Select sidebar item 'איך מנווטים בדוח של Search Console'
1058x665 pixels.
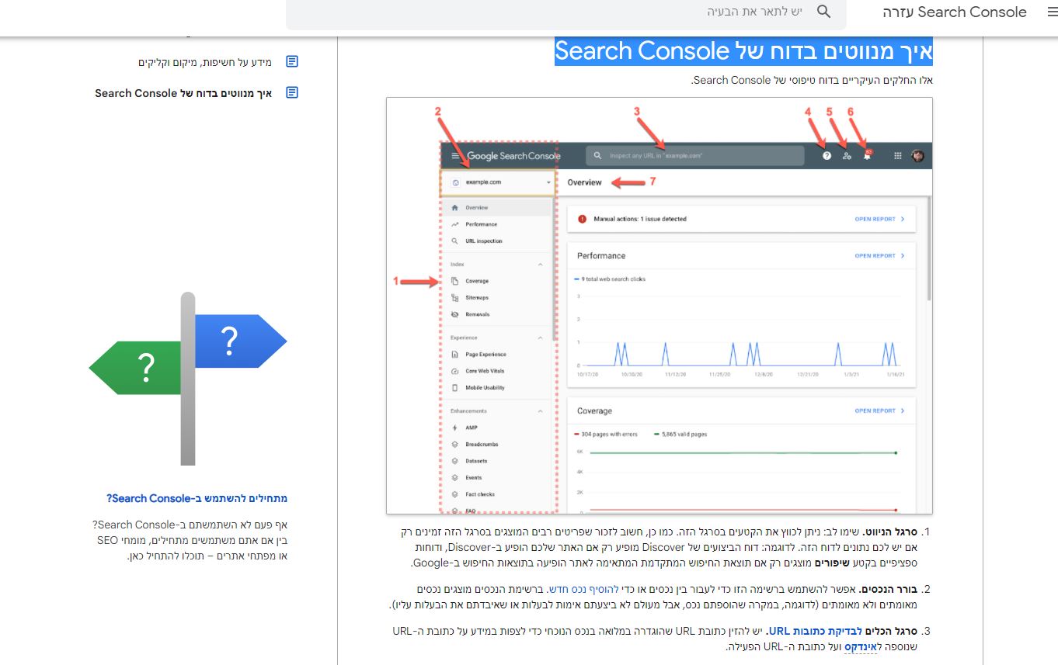click(184, 92)
